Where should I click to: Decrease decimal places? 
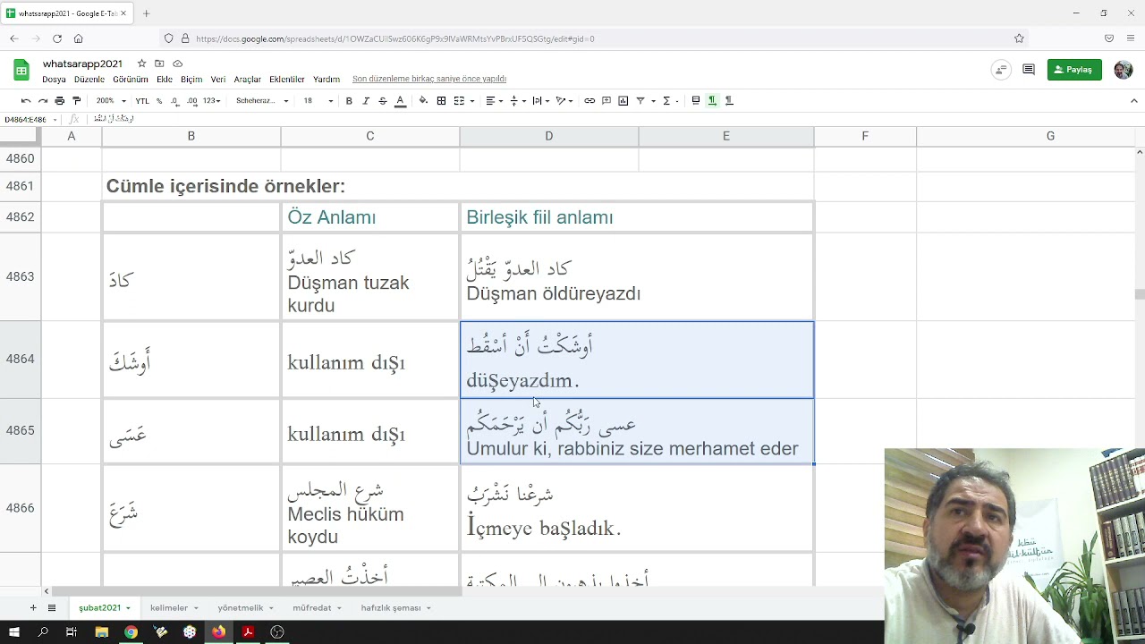click(x=175, y=101)
